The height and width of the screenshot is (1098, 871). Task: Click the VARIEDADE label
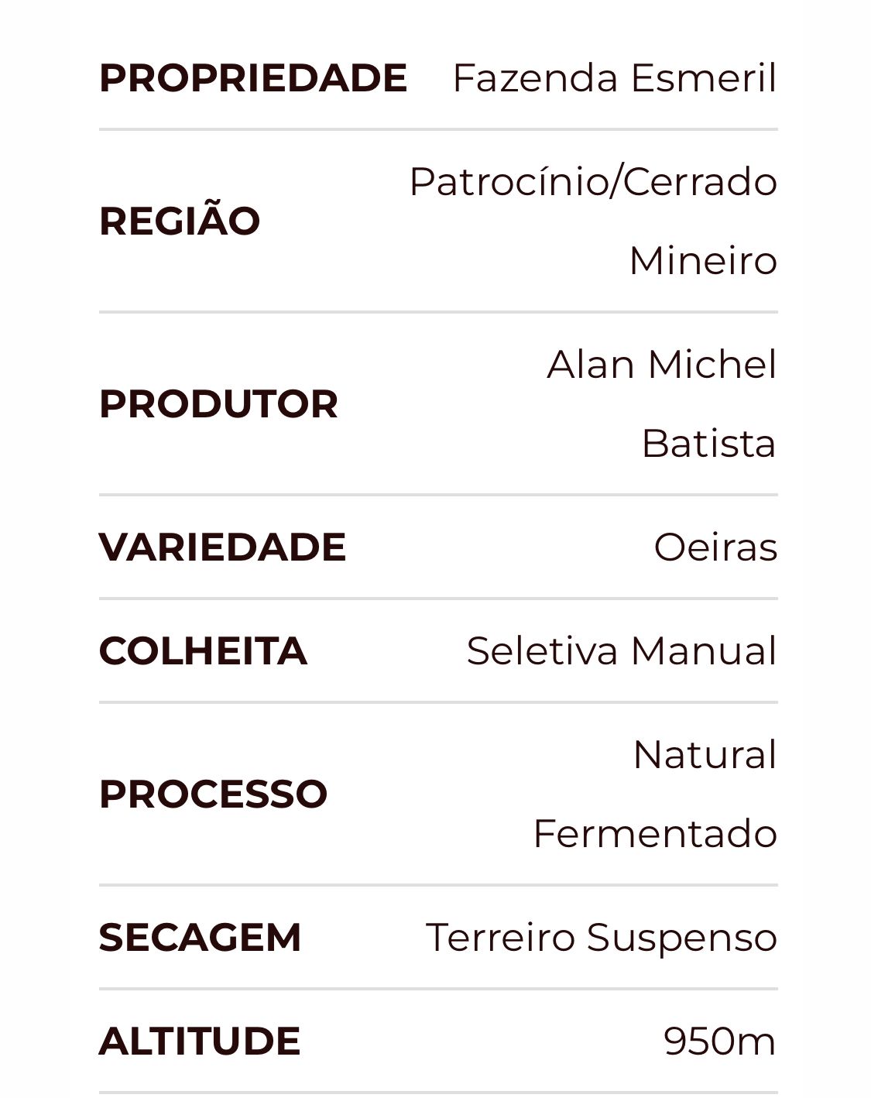[x=222, y=547]
